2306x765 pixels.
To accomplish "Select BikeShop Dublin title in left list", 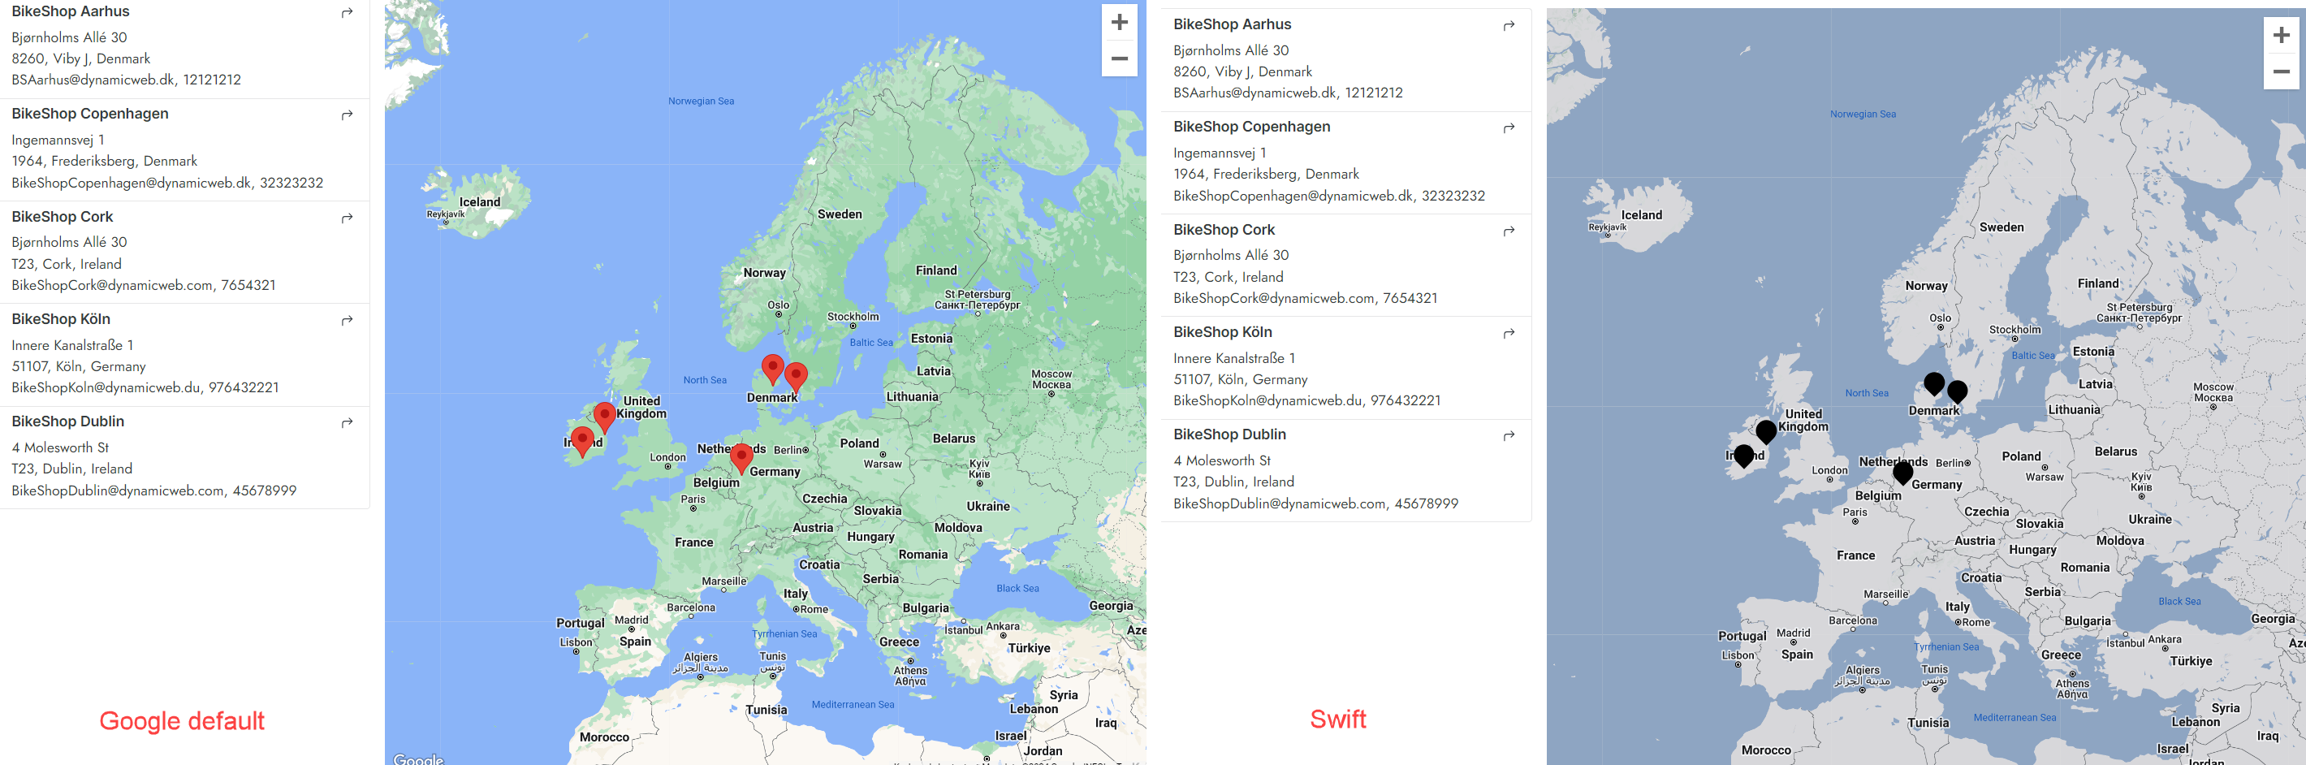I will point(68,421).
